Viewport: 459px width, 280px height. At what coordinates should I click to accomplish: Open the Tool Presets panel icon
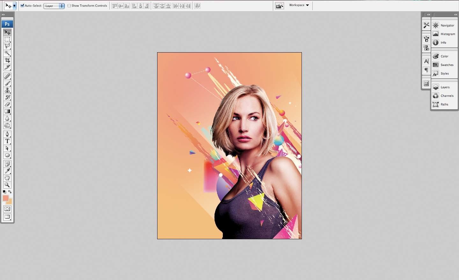tap(426, 25)
